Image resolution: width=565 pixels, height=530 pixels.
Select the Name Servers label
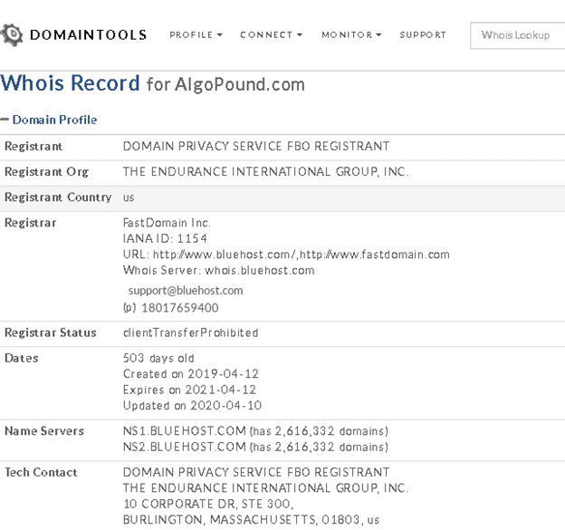click(44, 431)
